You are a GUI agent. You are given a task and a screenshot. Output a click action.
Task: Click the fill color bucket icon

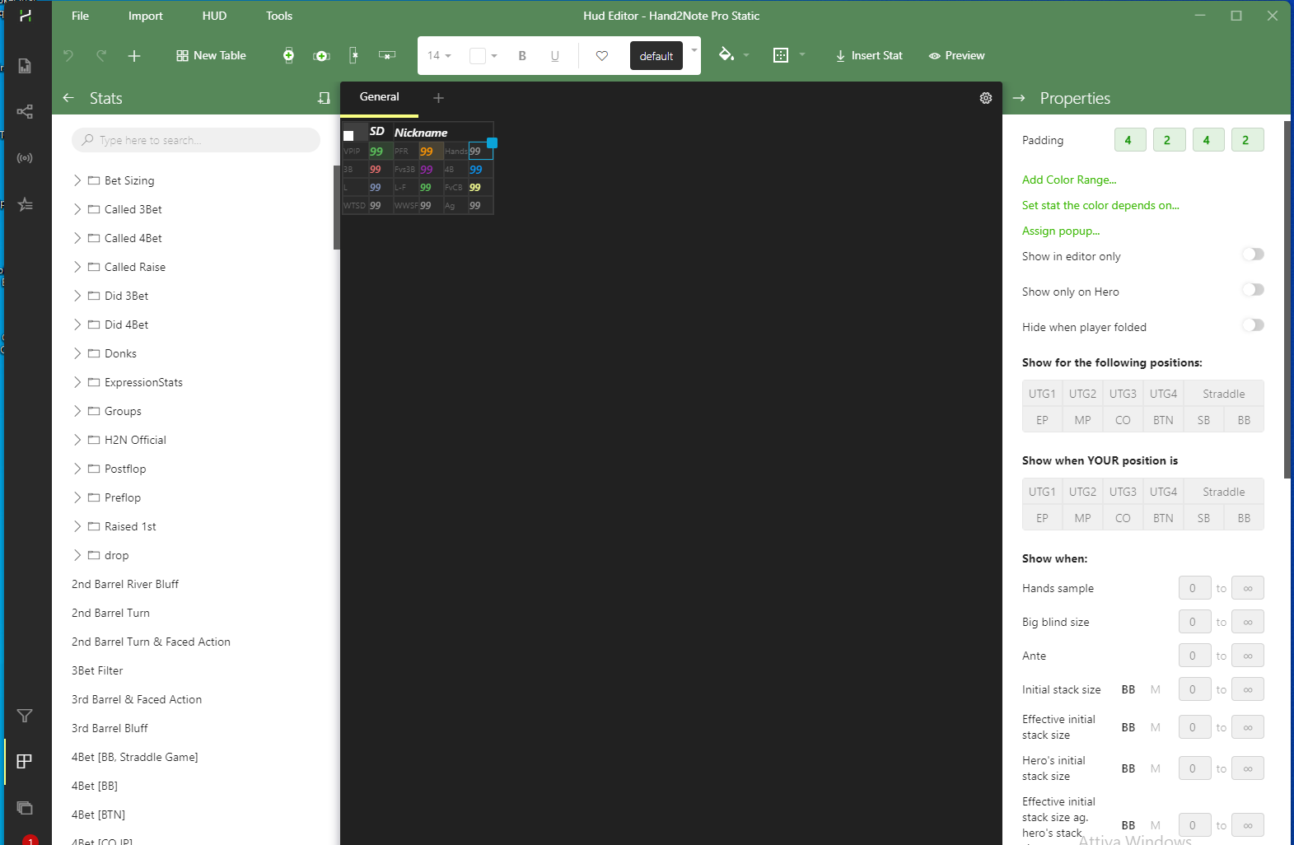726,54
